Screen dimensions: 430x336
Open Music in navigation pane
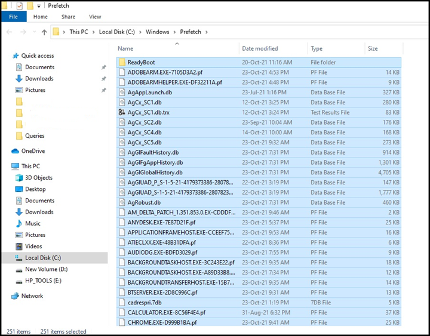click(33, 223)
